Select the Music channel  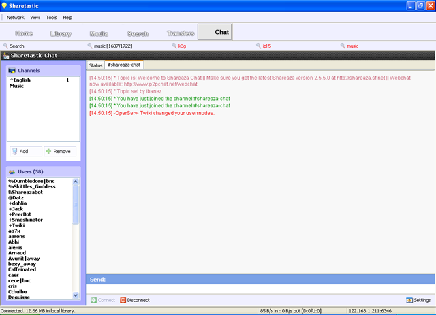tap(16, 86)
